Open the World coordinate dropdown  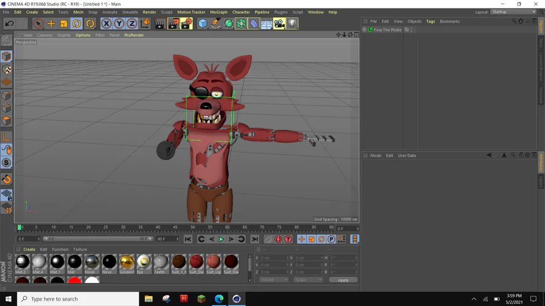coord(274,280)
